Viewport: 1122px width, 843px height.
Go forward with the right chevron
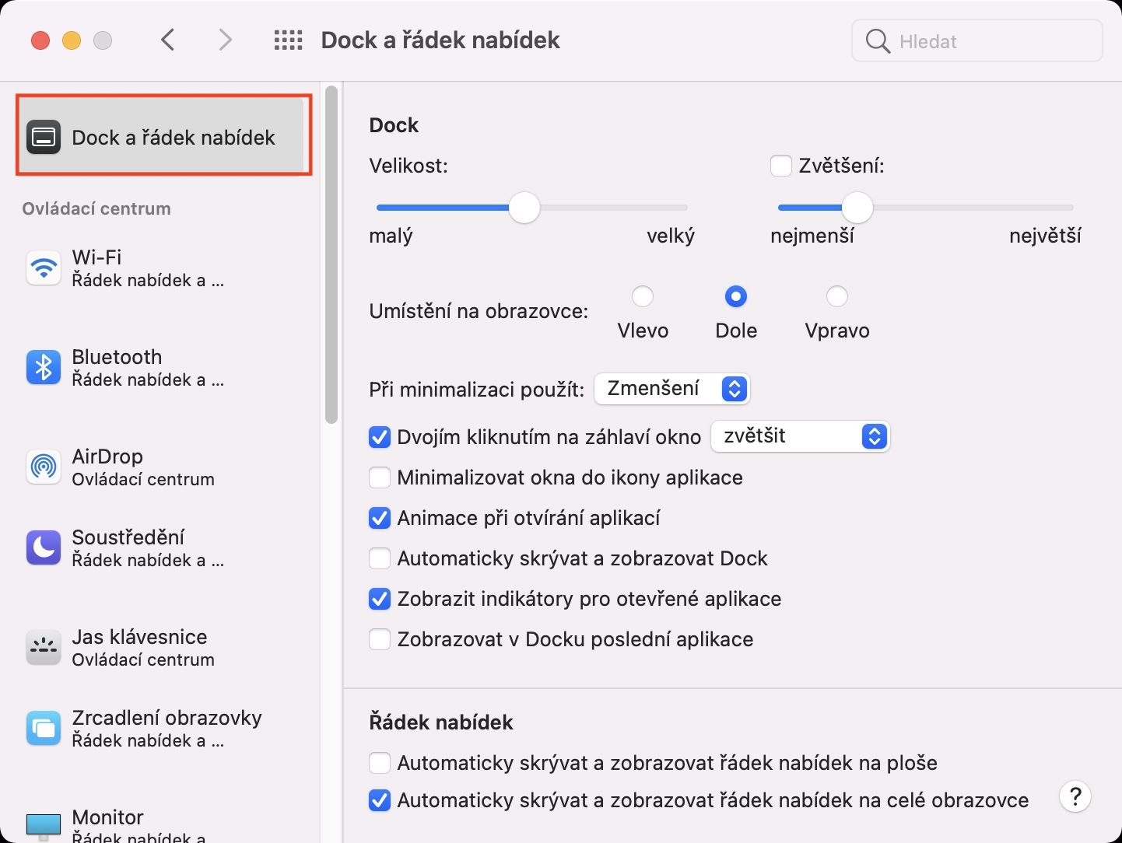coord(225,40)
